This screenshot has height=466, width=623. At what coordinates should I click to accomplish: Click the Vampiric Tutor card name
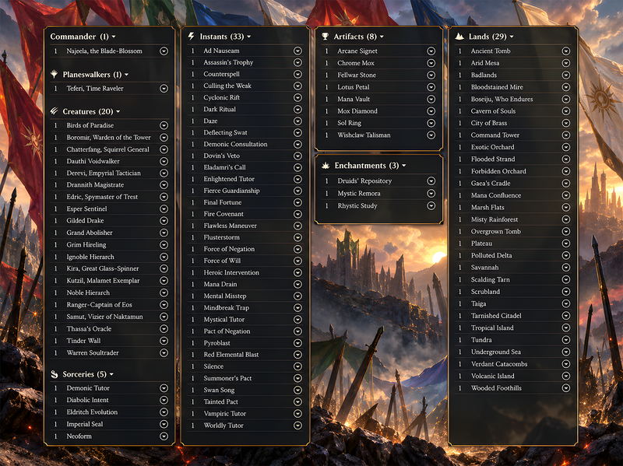[x=224, y=414]
